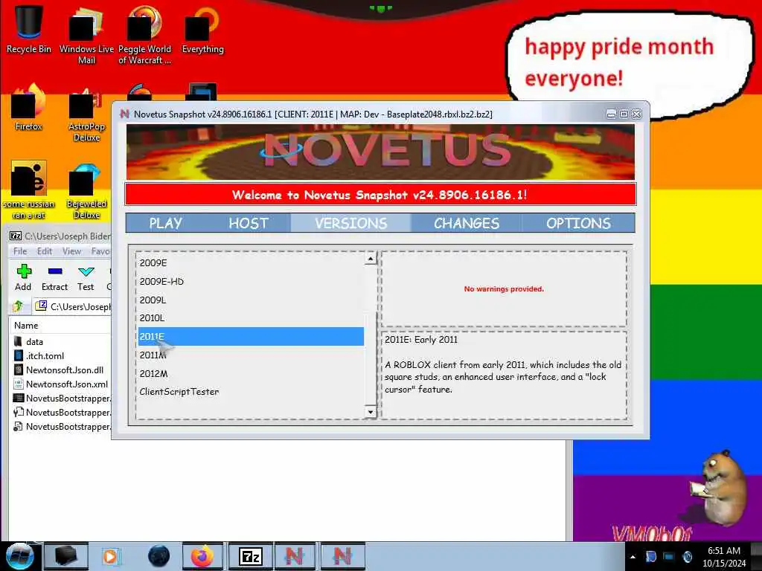The width and height of the screenshot is (762, 571).
Task: Open the View menu in 7-Zip
Action: click(71, 251)
